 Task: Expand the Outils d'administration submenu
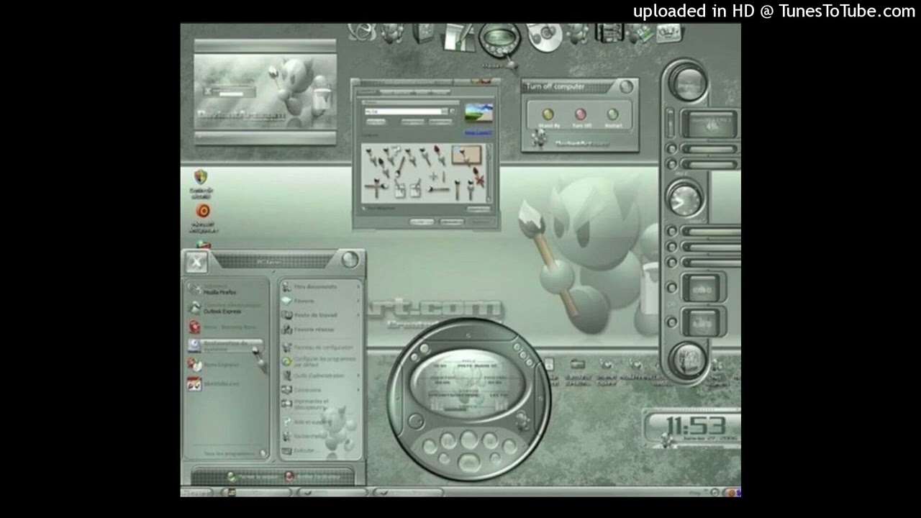tap(321, 376)
